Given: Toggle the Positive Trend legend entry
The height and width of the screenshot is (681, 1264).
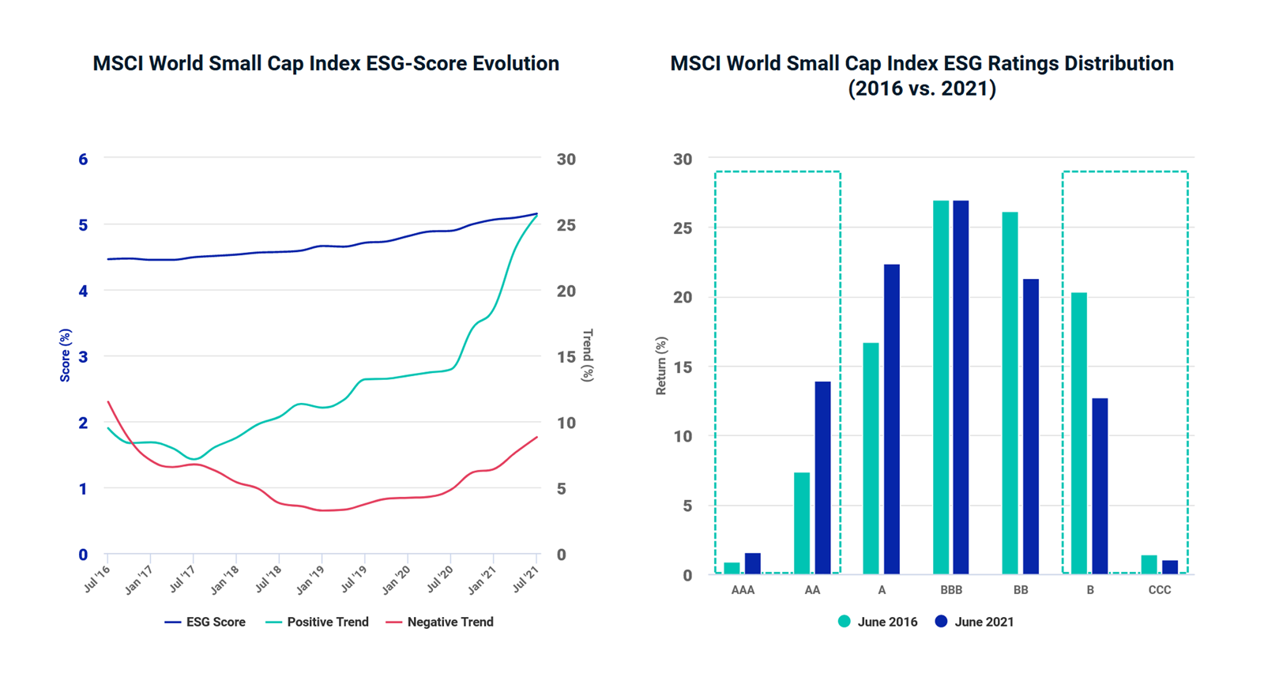Looking at the screenshot, I should pos(318,623).
